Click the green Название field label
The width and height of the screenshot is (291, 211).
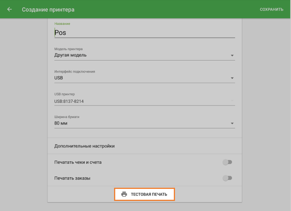(x=62, y=24)
